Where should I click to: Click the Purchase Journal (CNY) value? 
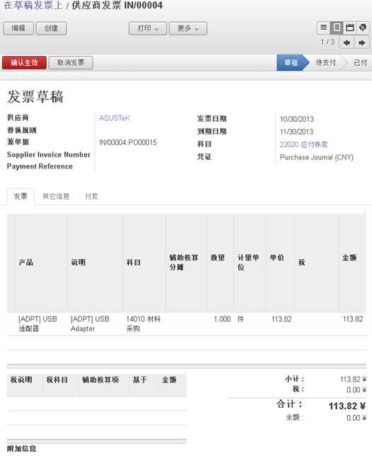(x=317, y=157)
